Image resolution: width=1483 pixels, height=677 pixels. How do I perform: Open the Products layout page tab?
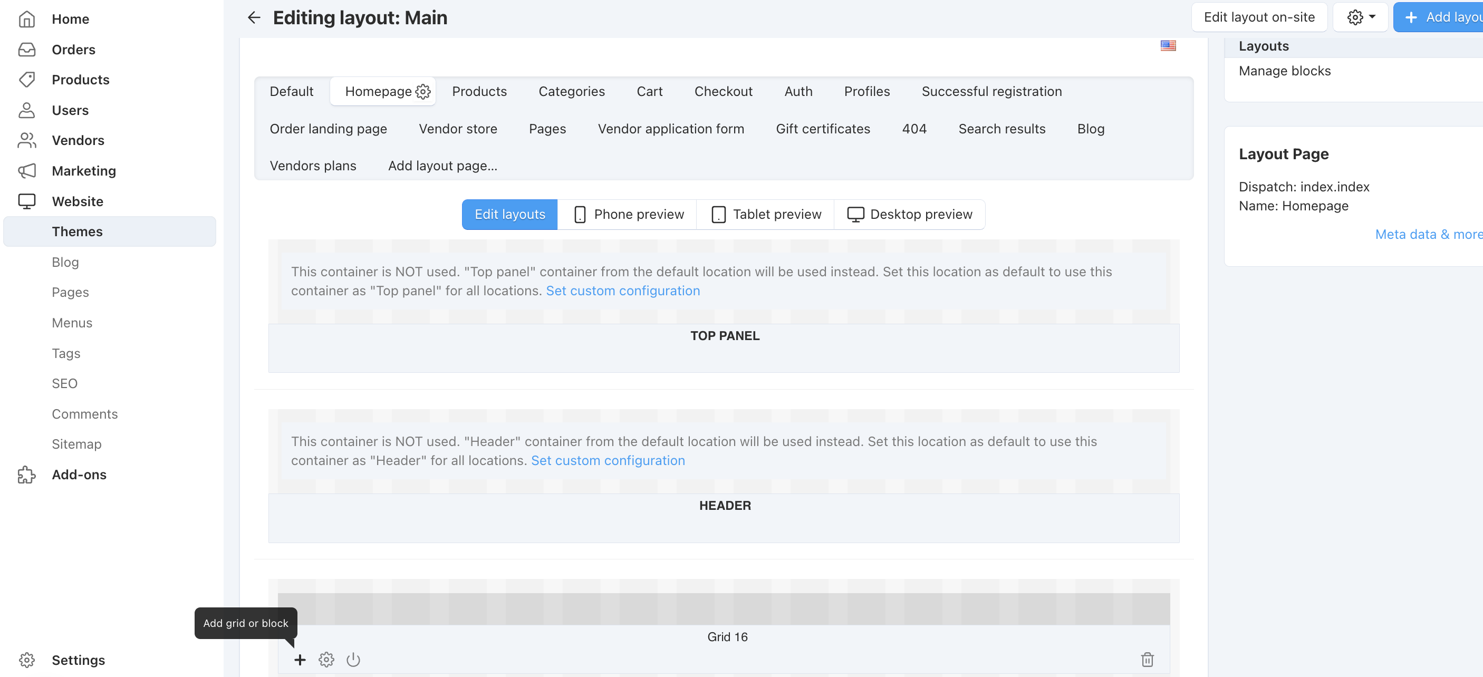(479, 92)
